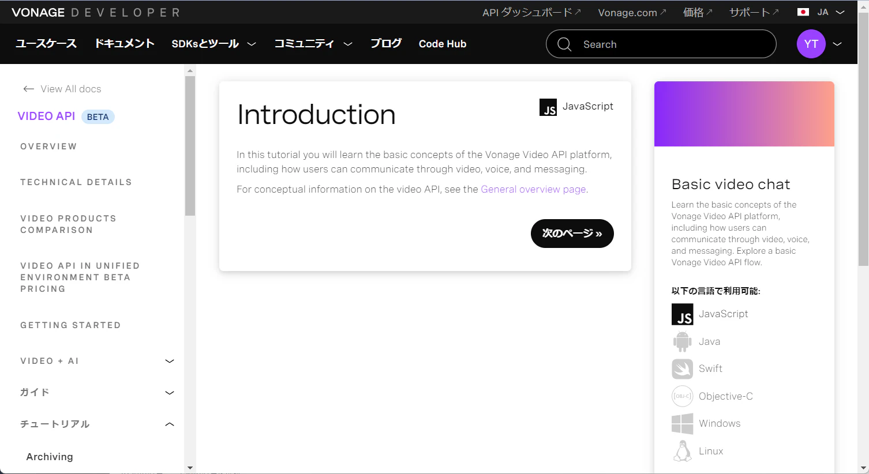Select the Swift language icon
Screen dimensions: 869x474
(682, 368)
